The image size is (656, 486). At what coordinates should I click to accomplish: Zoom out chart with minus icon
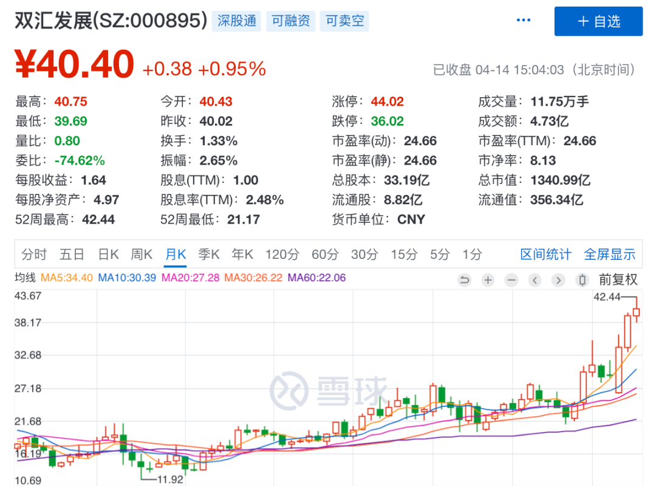[511, 279]
